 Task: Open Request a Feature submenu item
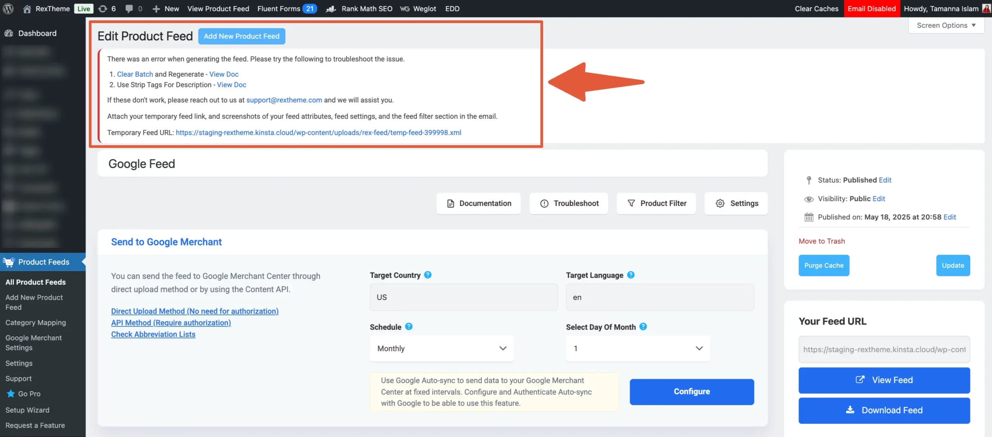coord(35,425)
